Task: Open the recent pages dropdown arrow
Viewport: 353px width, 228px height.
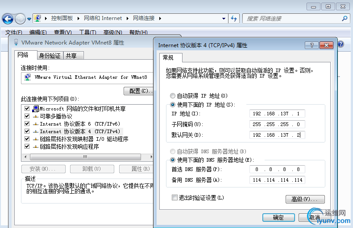Action: coord(29,19)
